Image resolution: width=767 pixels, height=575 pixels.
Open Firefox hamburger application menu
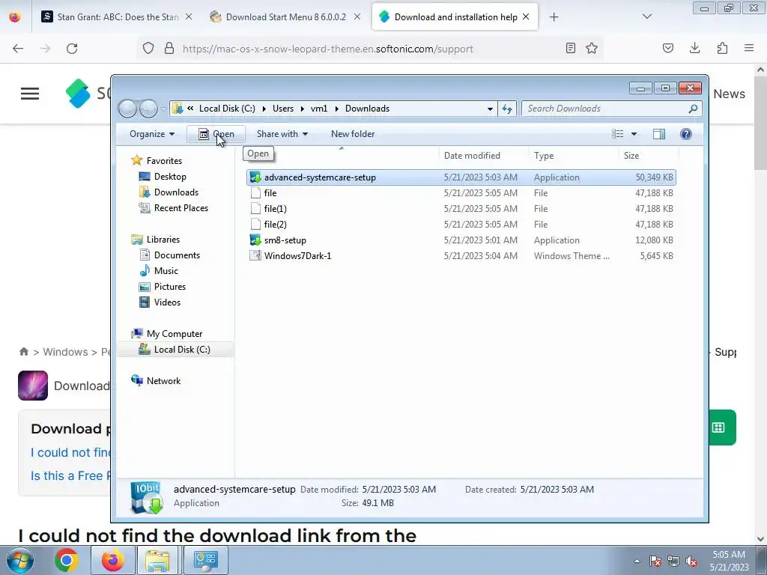click(749, 48)
